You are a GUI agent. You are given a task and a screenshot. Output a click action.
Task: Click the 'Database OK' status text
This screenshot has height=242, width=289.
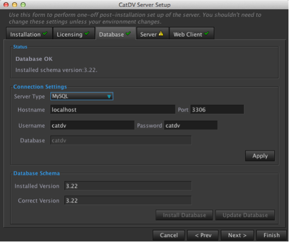click(x=34, y=59)
